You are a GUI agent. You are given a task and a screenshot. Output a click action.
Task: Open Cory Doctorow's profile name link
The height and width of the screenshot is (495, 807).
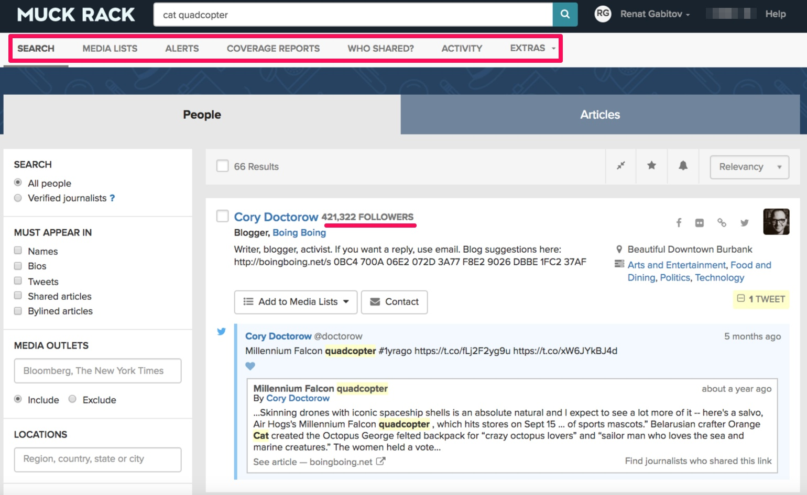276,217
